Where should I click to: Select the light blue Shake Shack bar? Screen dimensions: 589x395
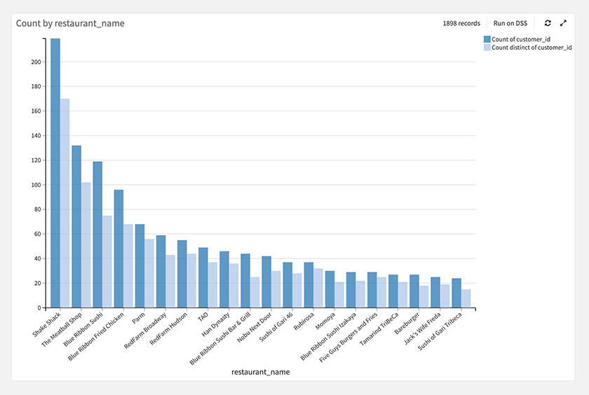[65, 203]
